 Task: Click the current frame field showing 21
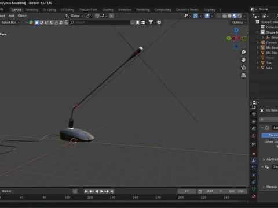tap(186, 191)
